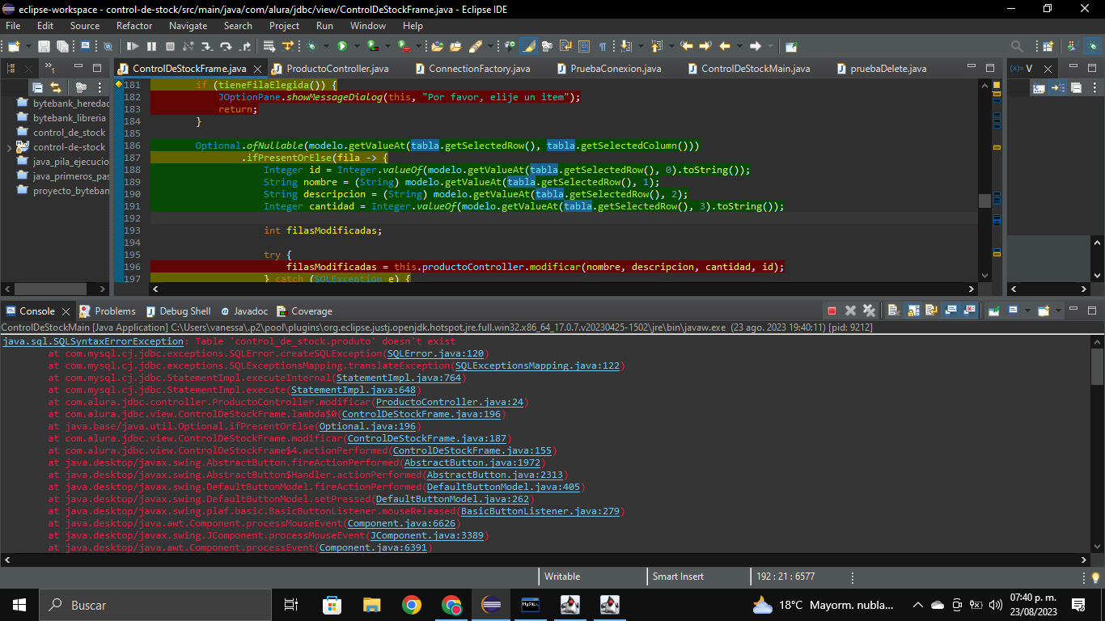Open ProductoController.java:24 stack trace link
Image resolution: width=1105 pixels, height=621 pixels.
450,402
